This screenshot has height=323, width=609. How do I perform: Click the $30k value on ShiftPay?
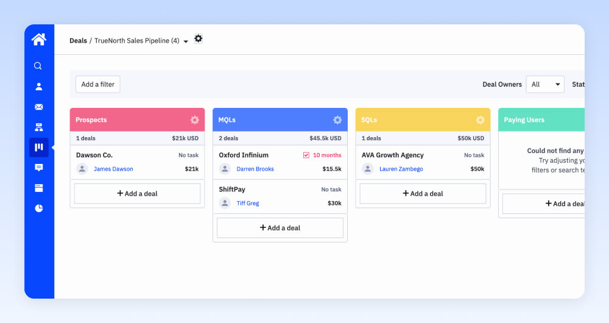pyautogui.click(x=334, y=203)
